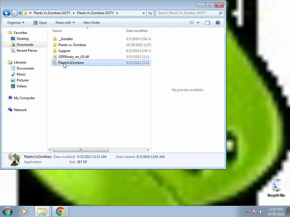Click the Windows Explorer taskbar icon
This screenshot has width=290, height=217.
(42, 211)
